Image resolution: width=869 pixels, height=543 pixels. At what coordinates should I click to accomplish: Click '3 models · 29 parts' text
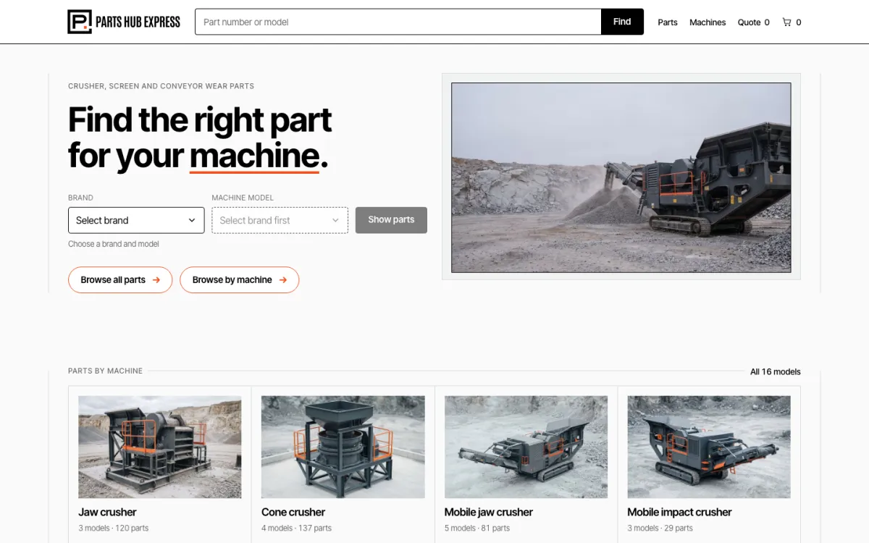click(x=660, y=529)
